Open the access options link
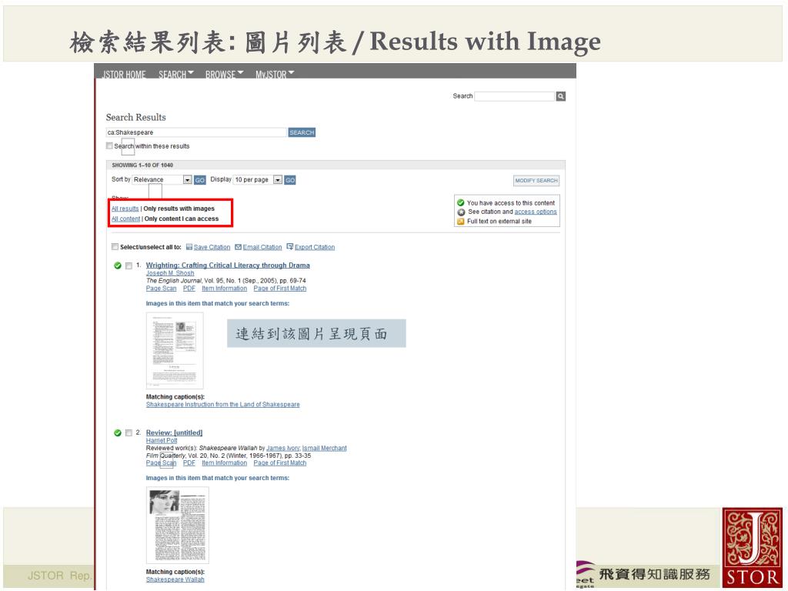 pyautogui.click(x=536, y=212)
